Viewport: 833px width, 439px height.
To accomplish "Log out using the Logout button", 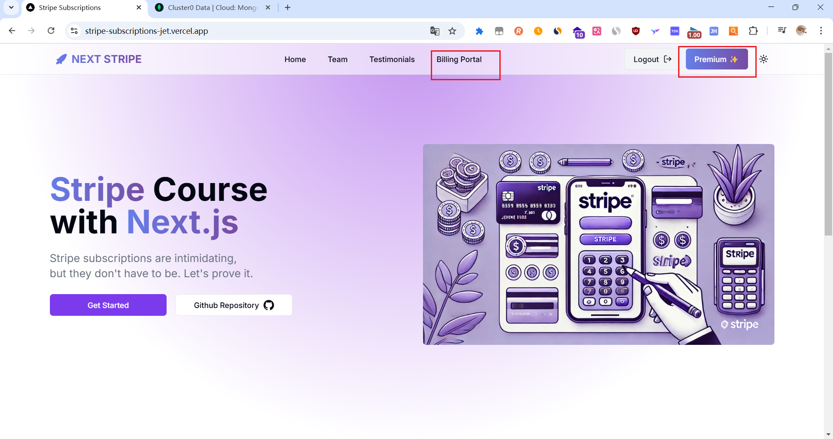I will [x=652, y=59].
